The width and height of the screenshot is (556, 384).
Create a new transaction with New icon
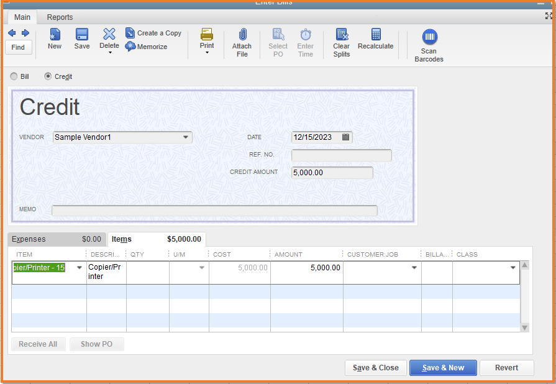(54, 39)
